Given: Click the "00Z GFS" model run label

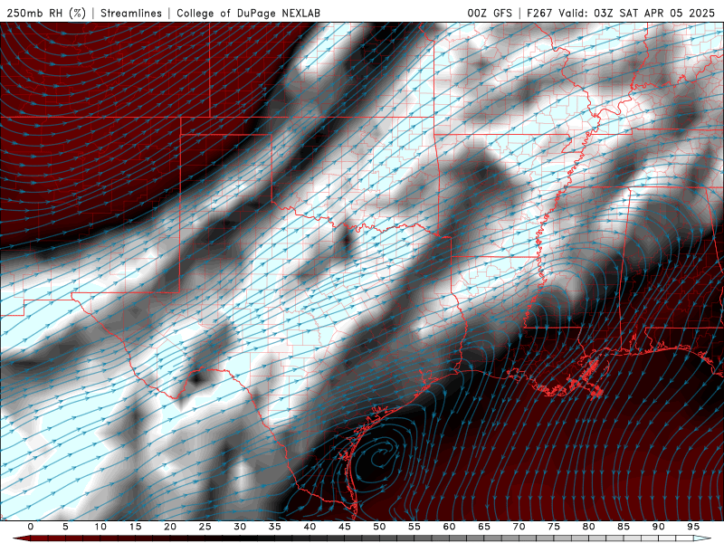Looking at the screenshot, I should [490, 13].
